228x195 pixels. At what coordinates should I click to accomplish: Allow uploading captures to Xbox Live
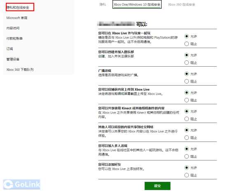[x=186, y=93]
